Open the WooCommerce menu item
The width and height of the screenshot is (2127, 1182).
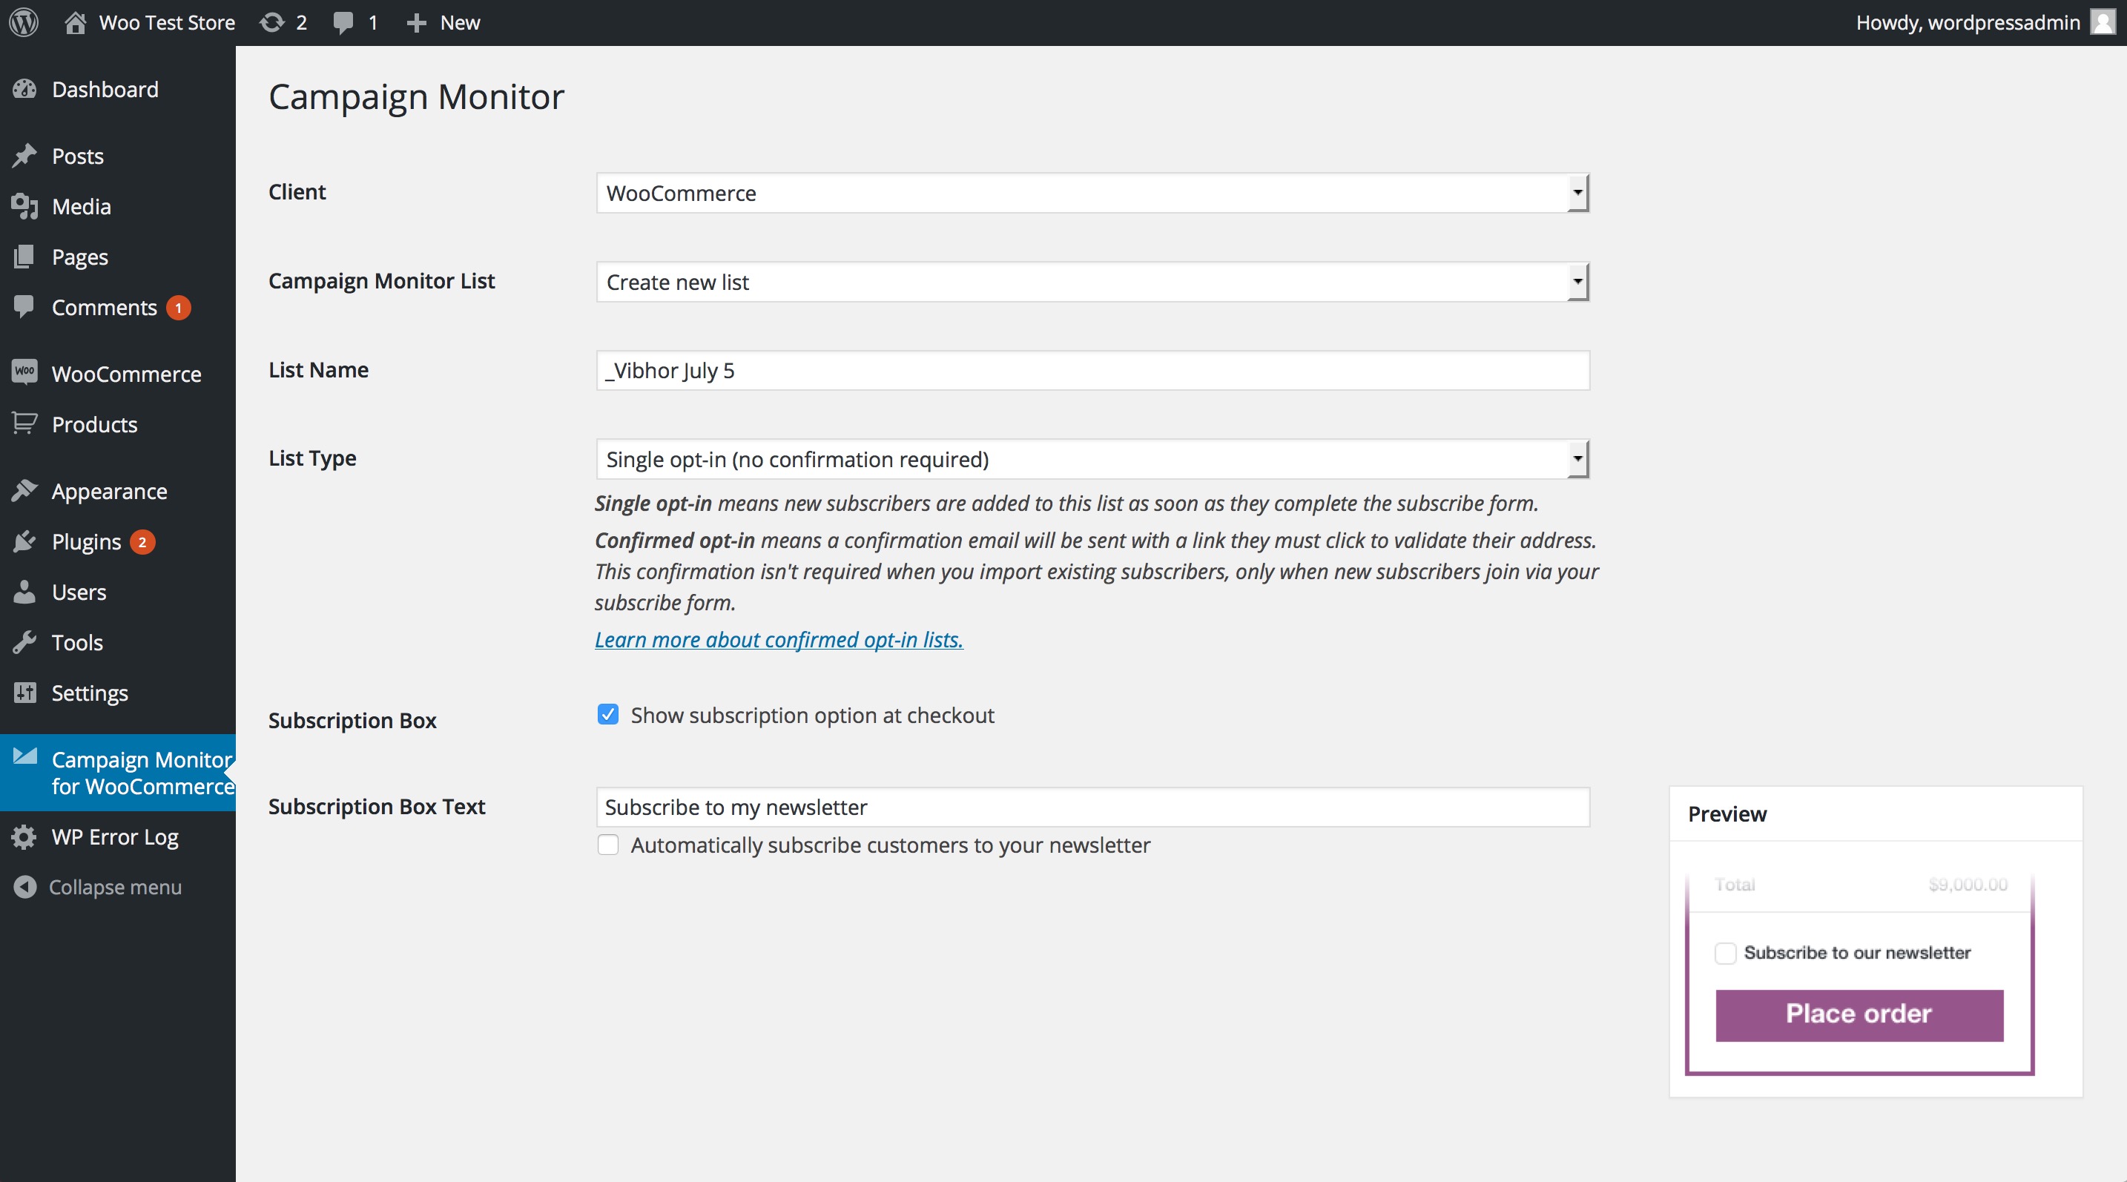[125, 374]
